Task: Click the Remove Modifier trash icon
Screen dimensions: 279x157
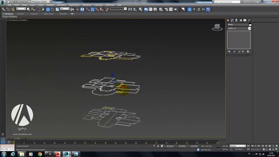Action: pyautogui.click(x=243, y=51)
